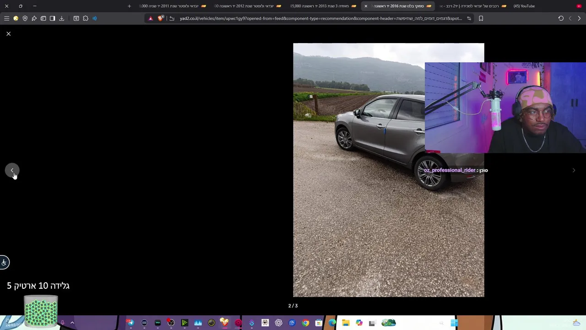Open the Brave Shields lion icon
Screen dimensions: 586x330
160,18
